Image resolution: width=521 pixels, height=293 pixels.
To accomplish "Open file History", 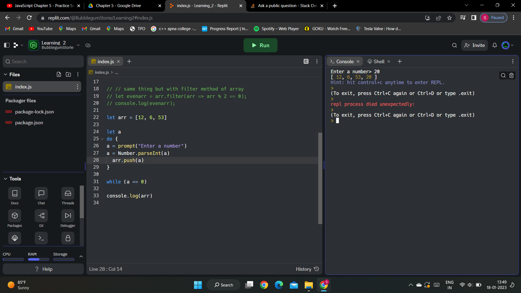I will [x=307, y=269].
